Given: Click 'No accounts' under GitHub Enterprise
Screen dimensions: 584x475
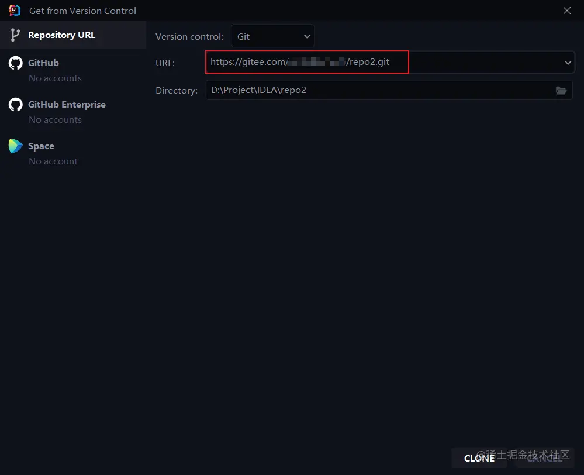Looking at the screenshot, I should [x=55, y=120].
